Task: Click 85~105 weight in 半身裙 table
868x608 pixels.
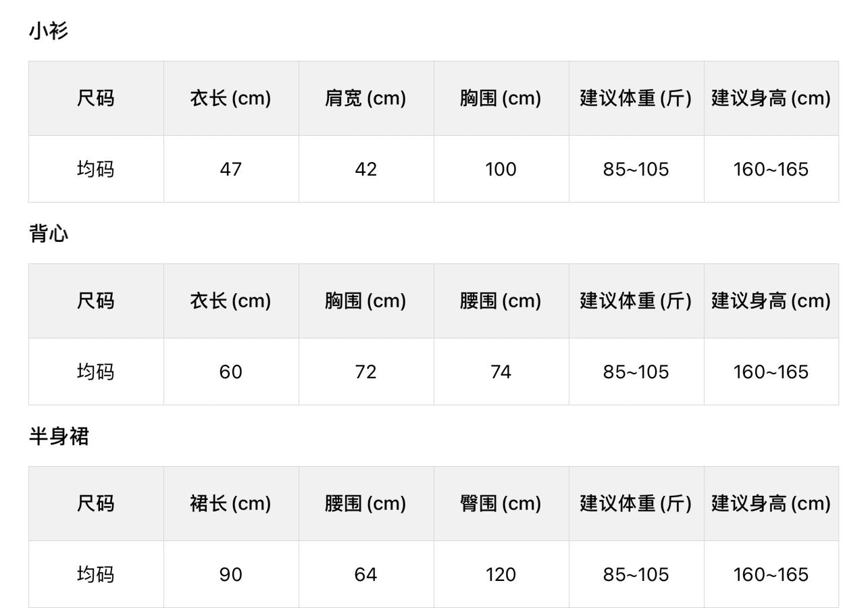Action: pos(636,574)
